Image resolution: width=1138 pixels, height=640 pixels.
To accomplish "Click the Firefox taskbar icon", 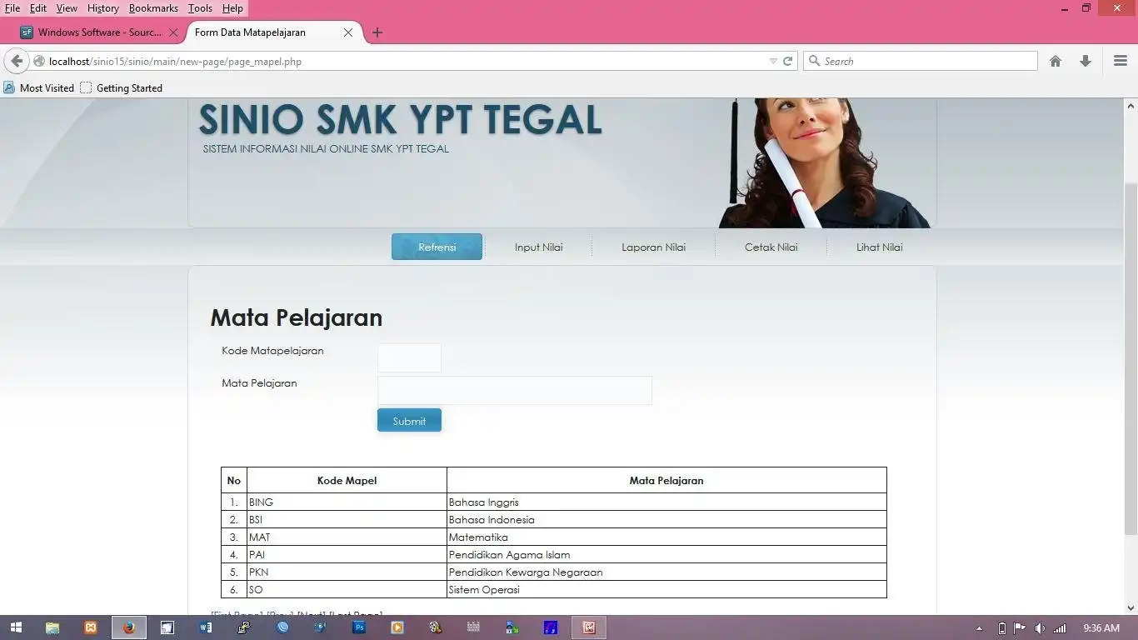I will [129, 627].
